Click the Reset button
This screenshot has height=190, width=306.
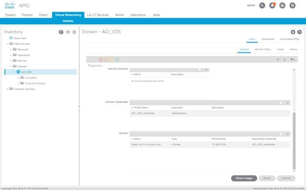[x=267, y=178]
